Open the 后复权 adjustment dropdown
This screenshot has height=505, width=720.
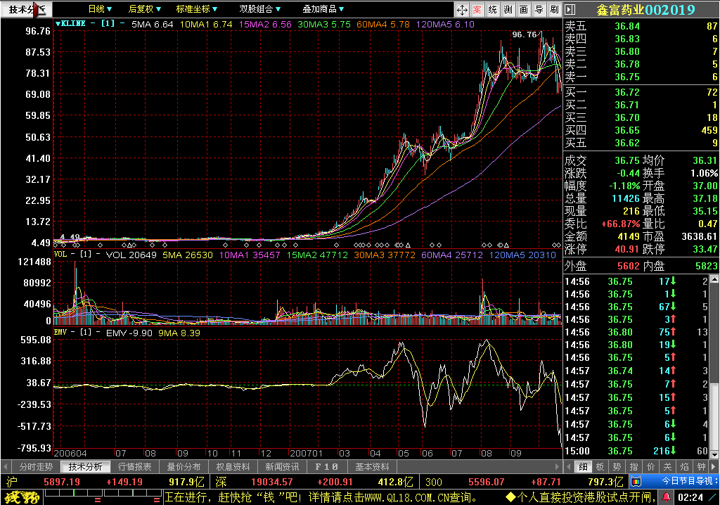click(x=145, y=8)
